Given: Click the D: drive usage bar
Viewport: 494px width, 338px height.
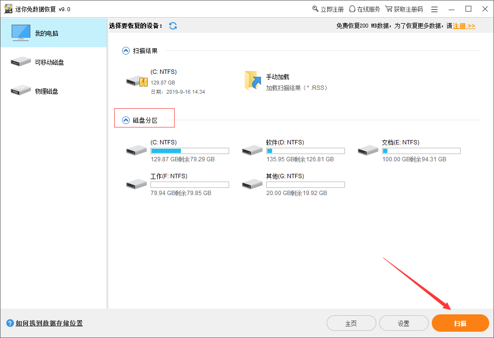Looking at the screenshot, I should click(305, 151).
